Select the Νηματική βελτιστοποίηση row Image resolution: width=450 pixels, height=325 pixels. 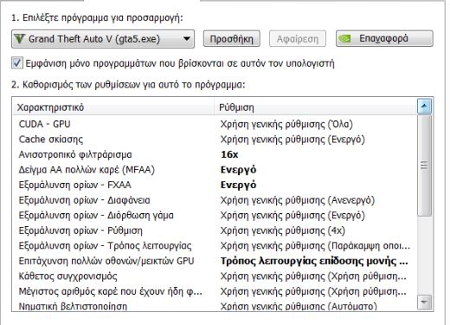(x=215, y=306)
